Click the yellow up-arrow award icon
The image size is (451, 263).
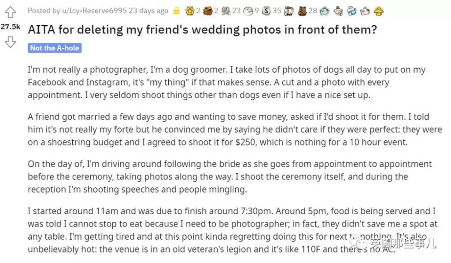(378, 11)
